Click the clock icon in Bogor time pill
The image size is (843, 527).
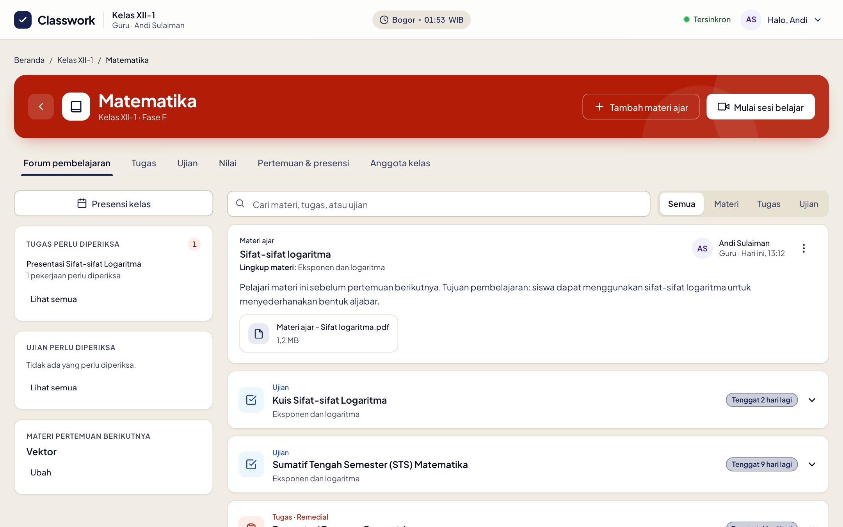tap(384, 20)
